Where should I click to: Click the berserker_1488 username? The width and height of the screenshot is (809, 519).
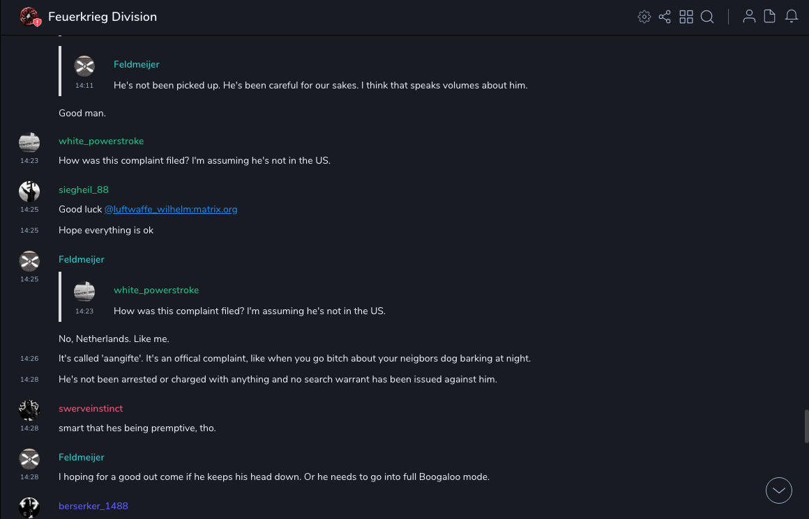[93, 506]
